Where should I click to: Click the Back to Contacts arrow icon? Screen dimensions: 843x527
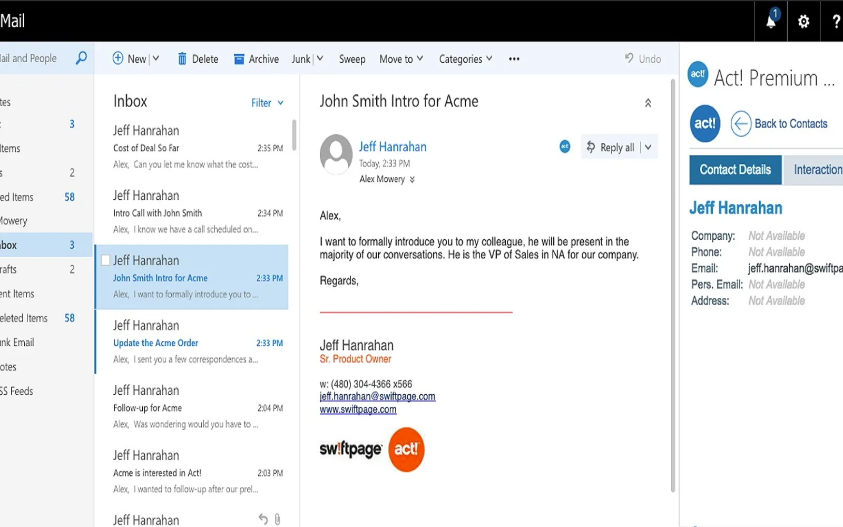pyautogui.click(x=741, y=124)
